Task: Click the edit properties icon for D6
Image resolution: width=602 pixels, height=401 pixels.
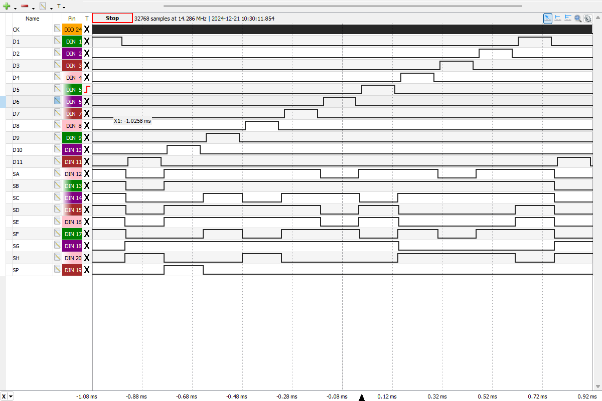Action: click(58, 102)
